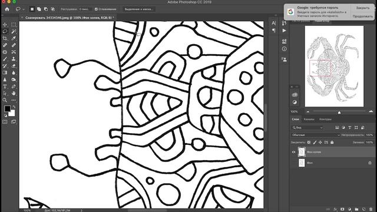Toggle lock image pixels brush icon
Image resolution: width=377 pixels, height=212 pixels.
click(315, 143)
